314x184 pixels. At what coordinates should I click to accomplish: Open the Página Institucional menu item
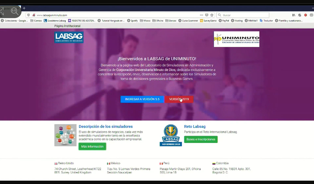(67, 26)
